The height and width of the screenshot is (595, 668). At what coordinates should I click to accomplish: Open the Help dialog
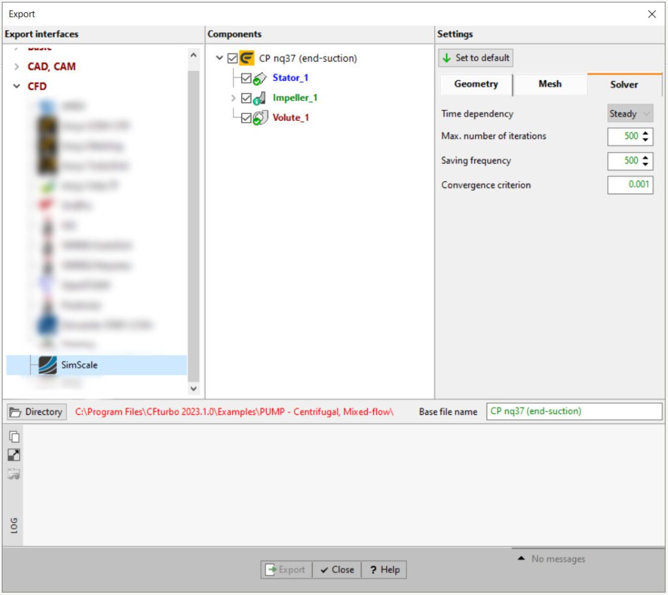pos(384,569)
